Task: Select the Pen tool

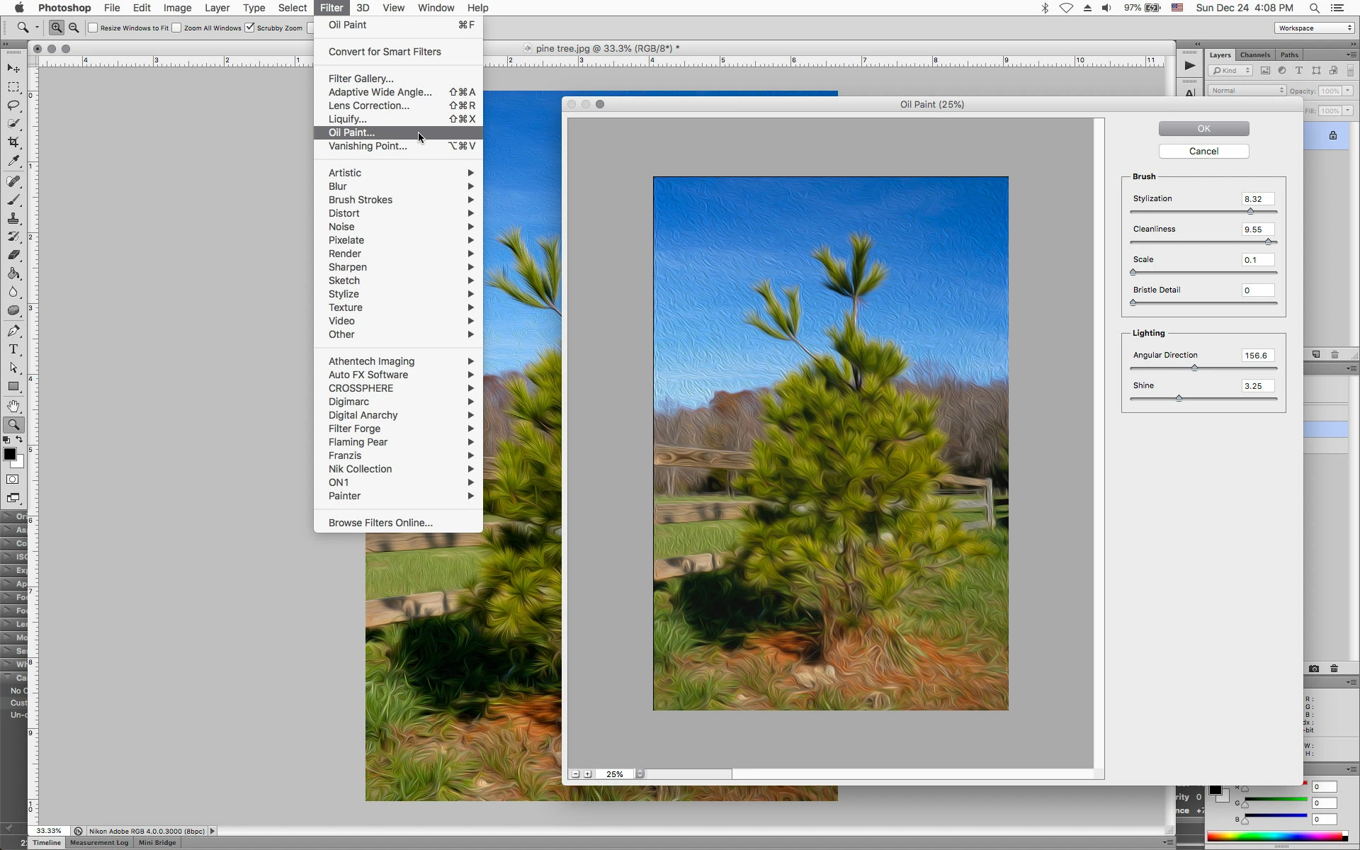Action: (x=13, y=331)
